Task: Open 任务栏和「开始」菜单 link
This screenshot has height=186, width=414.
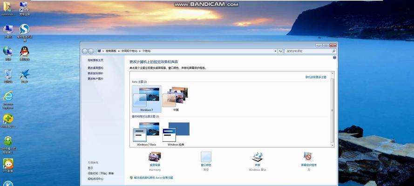Action: click(x=101, y=173)
